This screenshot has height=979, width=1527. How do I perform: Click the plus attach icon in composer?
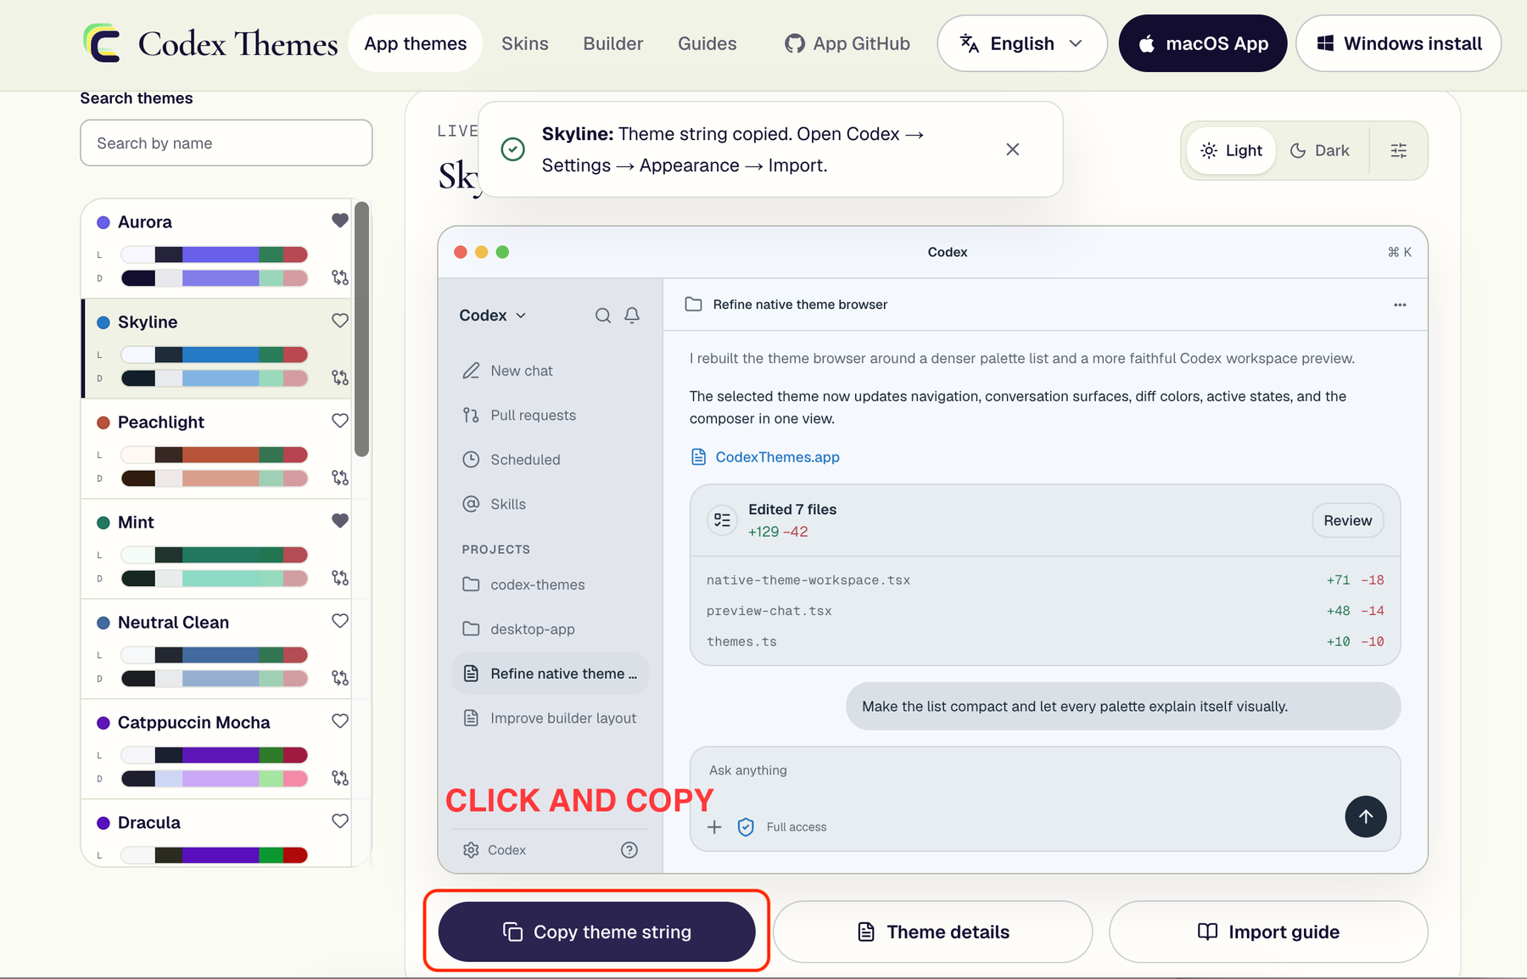[714, 826]
